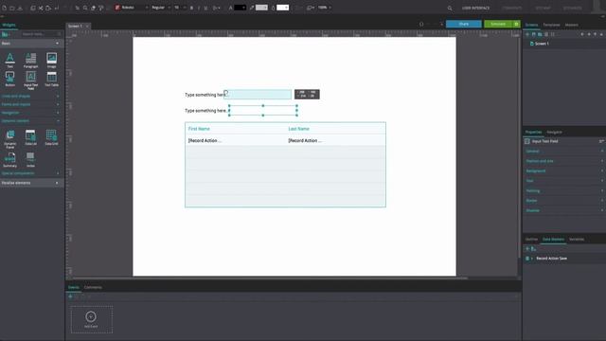The width and height of the screenshot is (606, 341).
Task: Open the gray fill color swatch
Action: (x=261, y=8)
